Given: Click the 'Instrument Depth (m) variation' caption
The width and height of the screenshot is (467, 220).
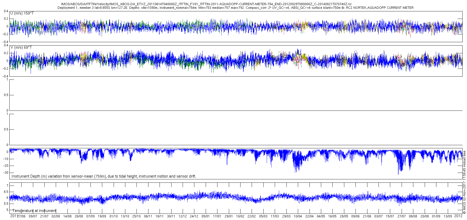Looking at the screenshot, I should pyautogui.click(x=104, y=176).
